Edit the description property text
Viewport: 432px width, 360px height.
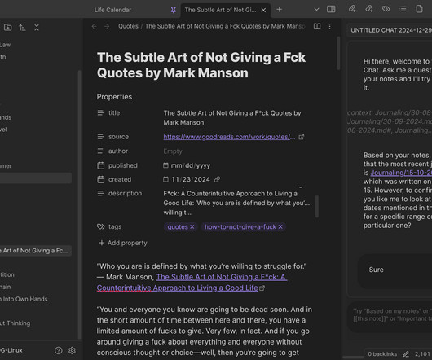coord(236,203)
